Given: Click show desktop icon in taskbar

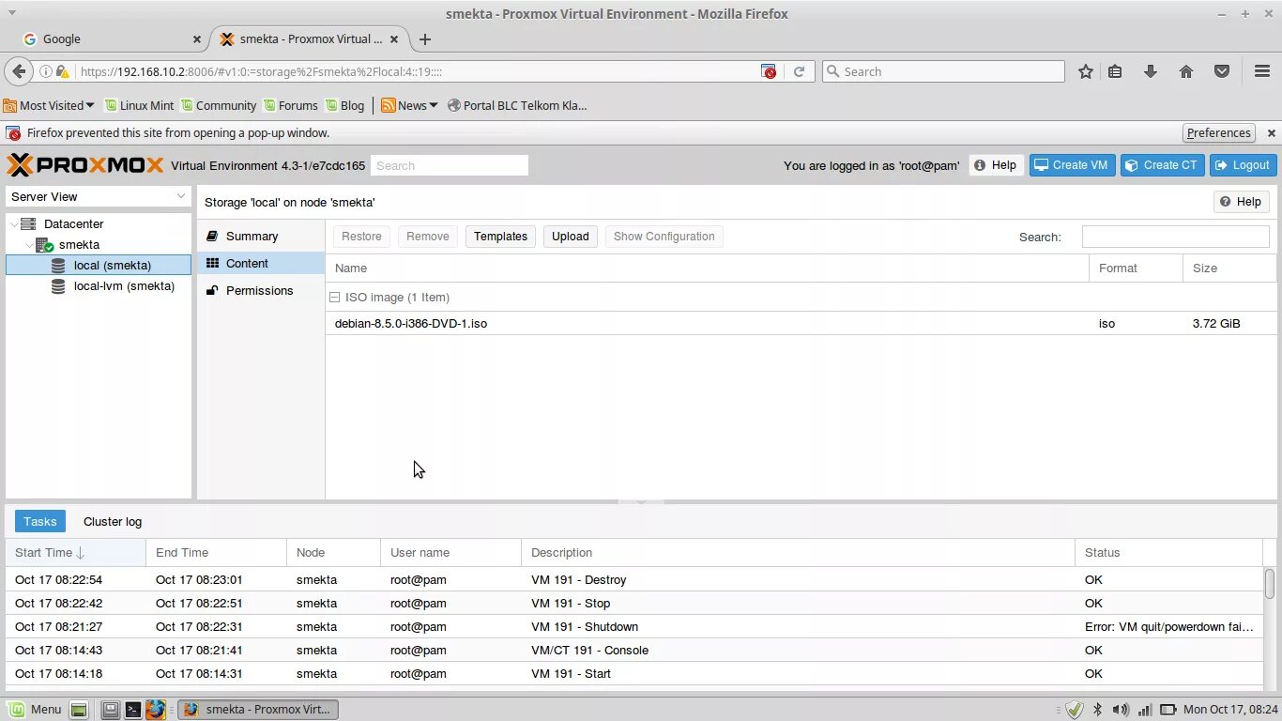Looking at the screenshot, I should [79, 710].
